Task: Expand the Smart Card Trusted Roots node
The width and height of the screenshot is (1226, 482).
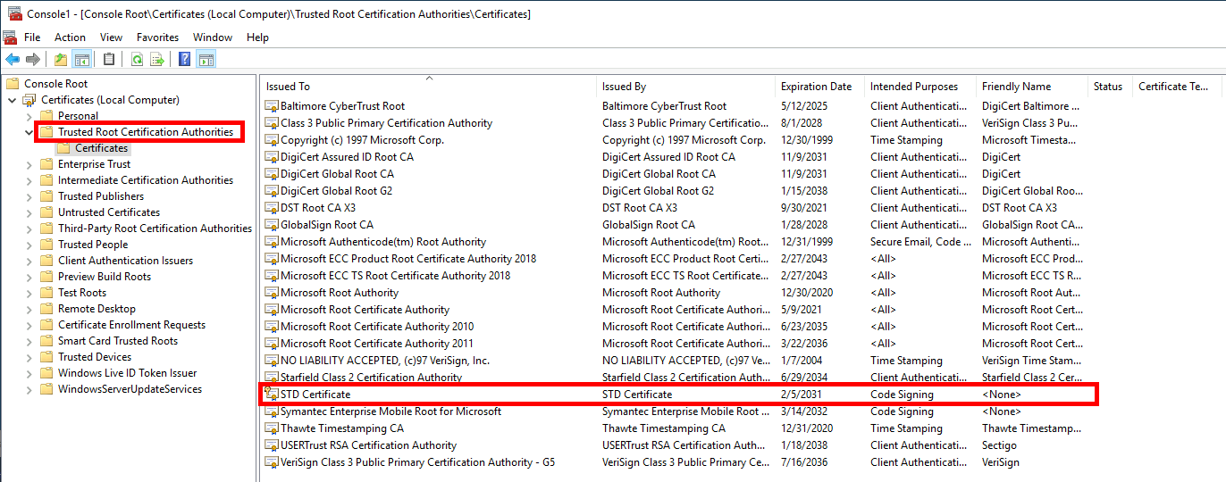Action: click(x=29, y=341)
